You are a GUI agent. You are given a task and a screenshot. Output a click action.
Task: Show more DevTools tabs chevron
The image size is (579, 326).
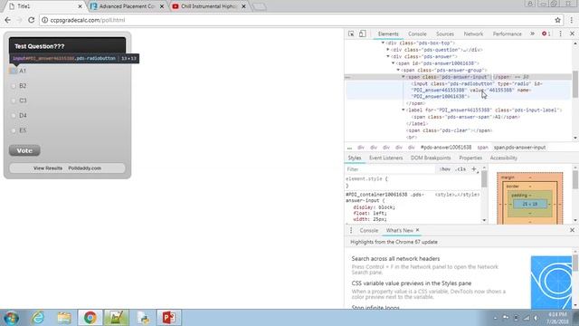pos(532,34)
